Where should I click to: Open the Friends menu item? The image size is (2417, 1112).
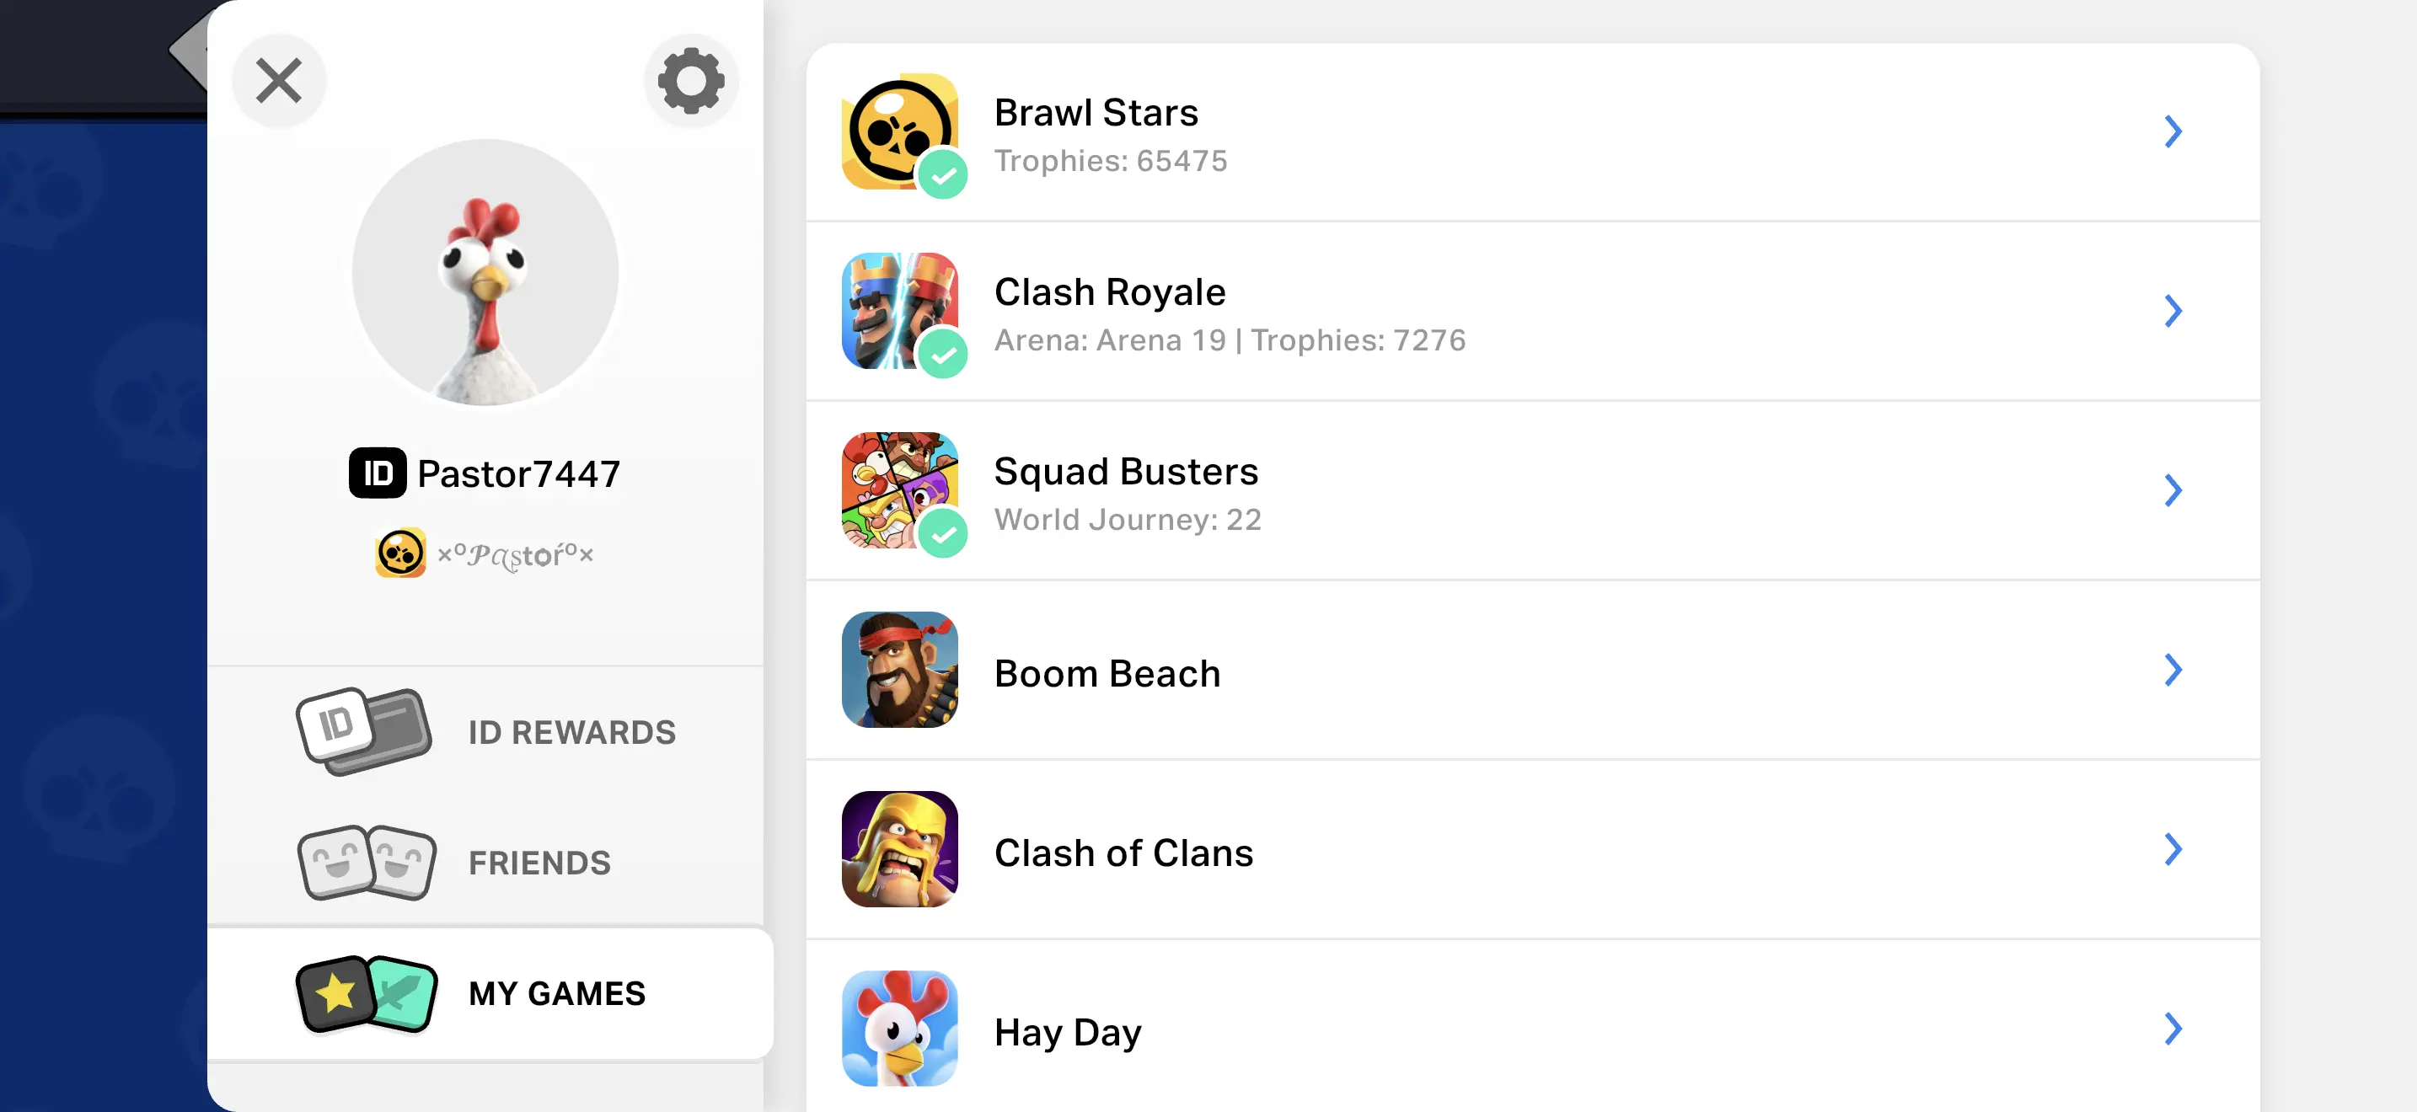click(x=488, y=863)
